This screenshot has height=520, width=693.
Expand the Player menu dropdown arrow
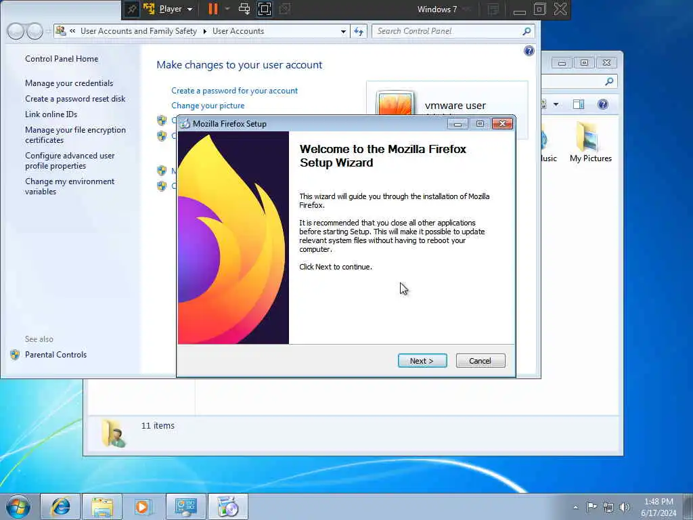click(x=189, y=9)
